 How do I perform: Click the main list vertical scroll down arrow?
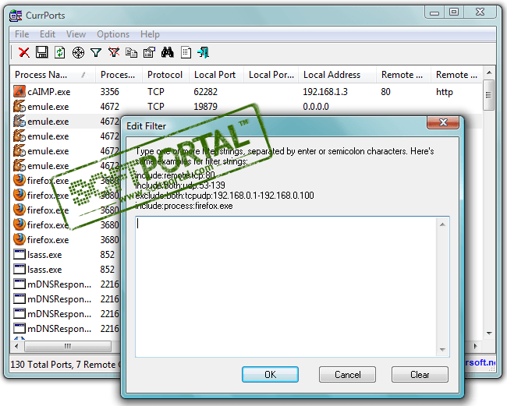pos(489,333)
